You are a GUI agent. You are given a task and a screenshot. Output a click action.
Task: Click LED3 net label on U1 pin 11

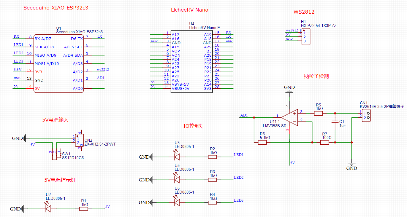[18, 61]
